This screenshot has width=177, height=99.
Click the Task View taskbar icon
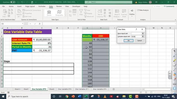pyautogui.click(x=60, y=97)
